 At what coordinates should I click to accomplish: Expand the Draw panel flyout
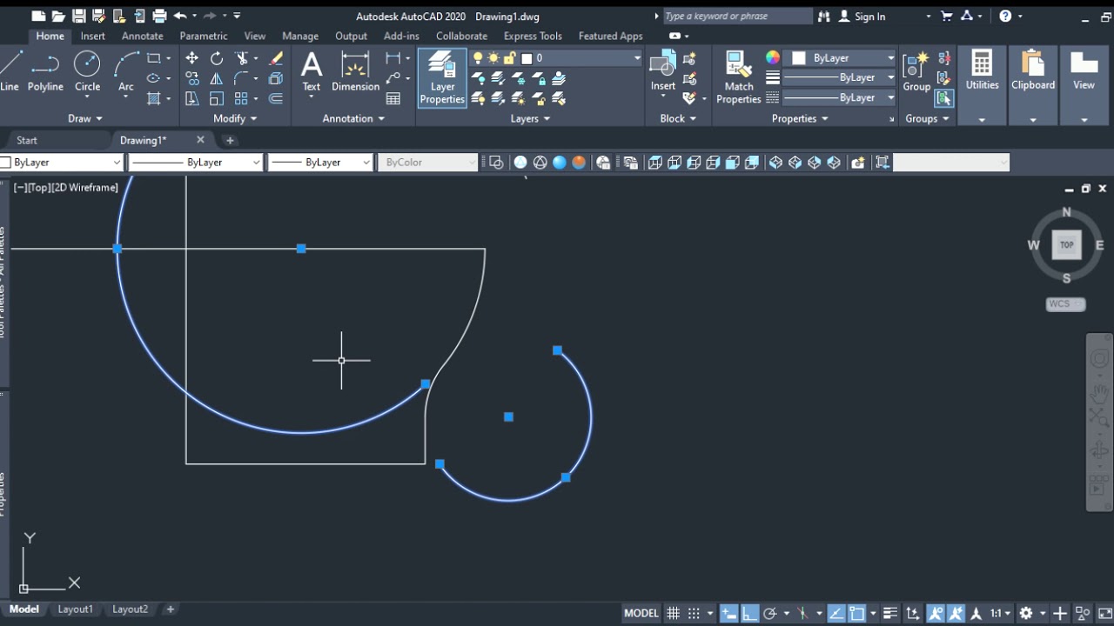tap(85, 118)
